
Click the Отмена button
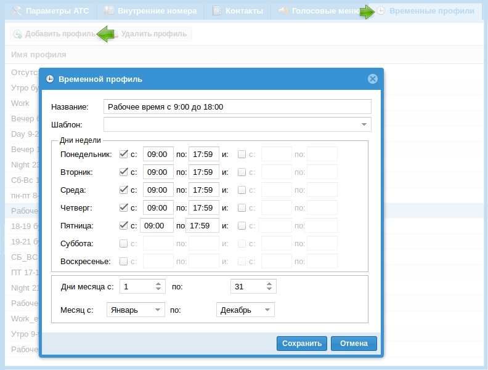[x=354, y=344]
